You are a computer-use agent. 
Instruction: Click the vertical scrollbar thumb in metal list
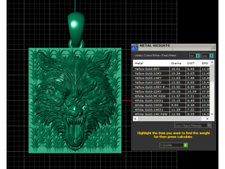212,73
